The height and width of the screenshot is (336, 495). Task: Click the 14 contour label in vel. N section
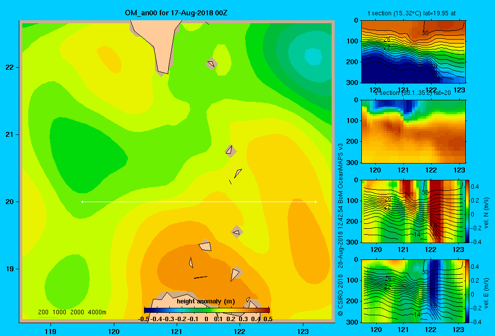point(417,235)
